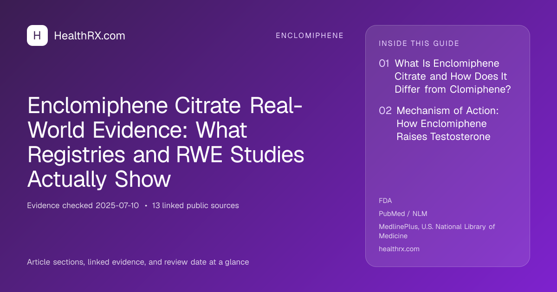Click the MedlinePlus source entry
Screen dimensions: 557x292
tap(437, 231)
